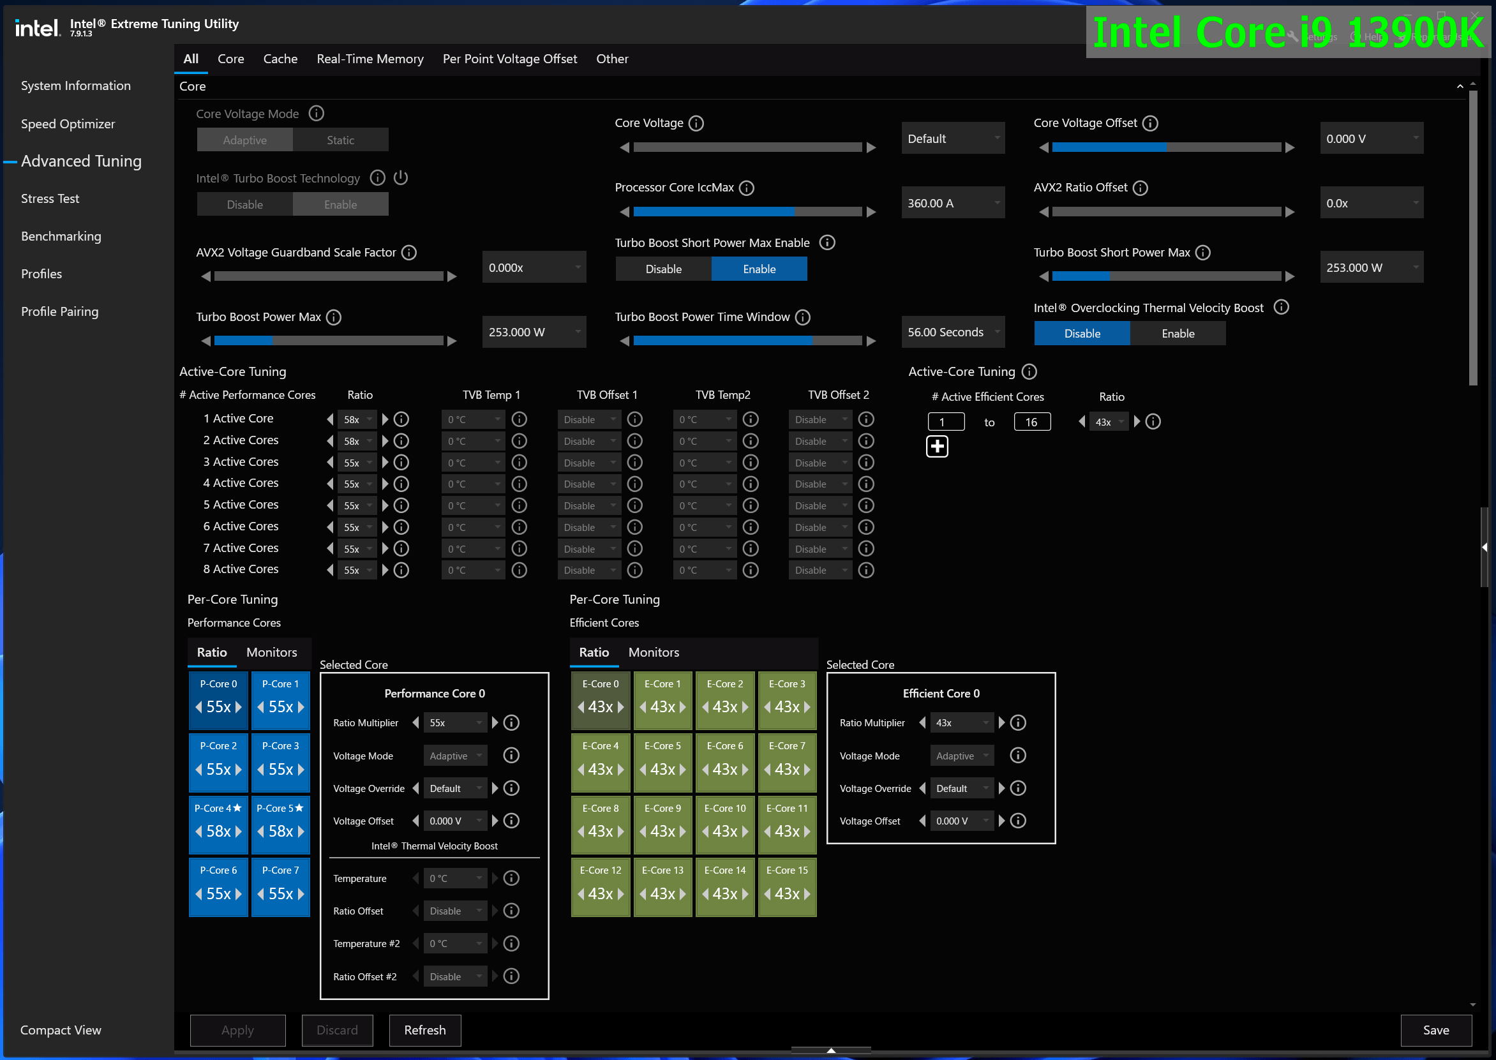Screen dimensions: 1496x1060
Task: Open the Stress Test page
Action: [x=50, y=198]
